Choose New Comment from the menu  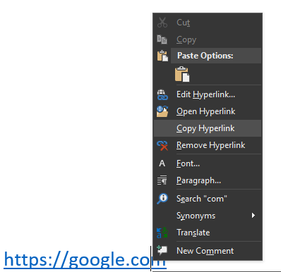click(x=208, y=251)
